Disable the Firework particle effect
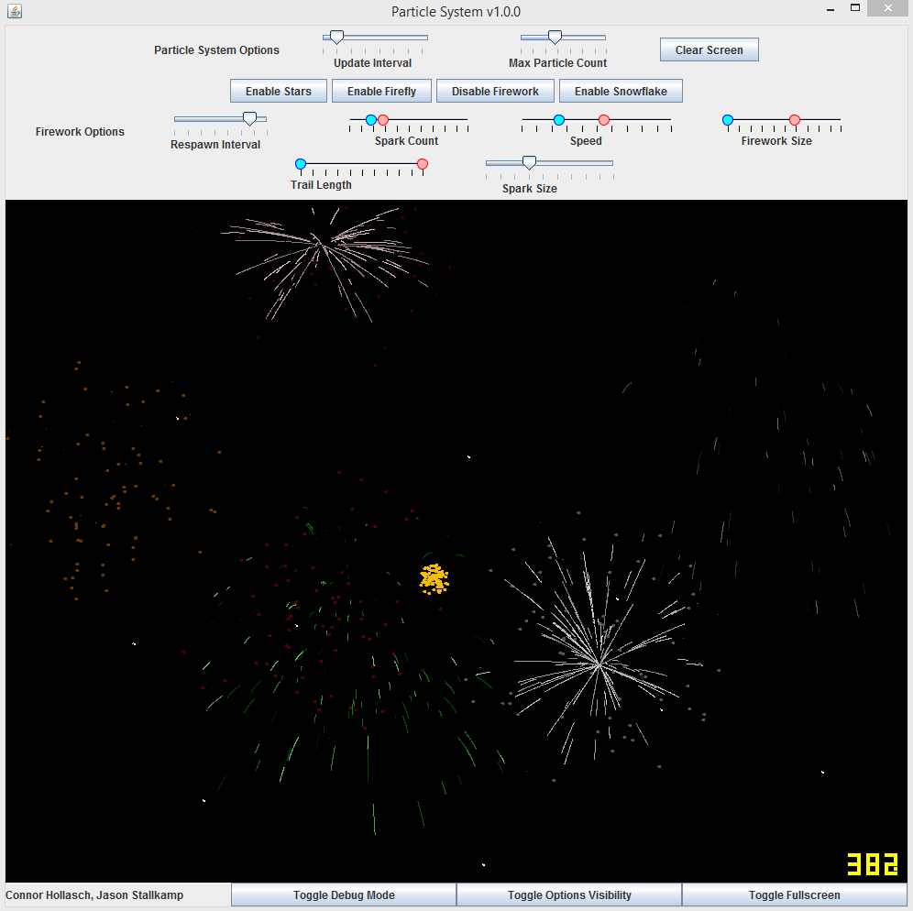 pyautogui.click(x=495, y=91)
